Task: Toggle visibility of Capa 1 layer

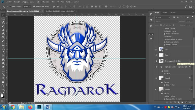Action: 156,55
